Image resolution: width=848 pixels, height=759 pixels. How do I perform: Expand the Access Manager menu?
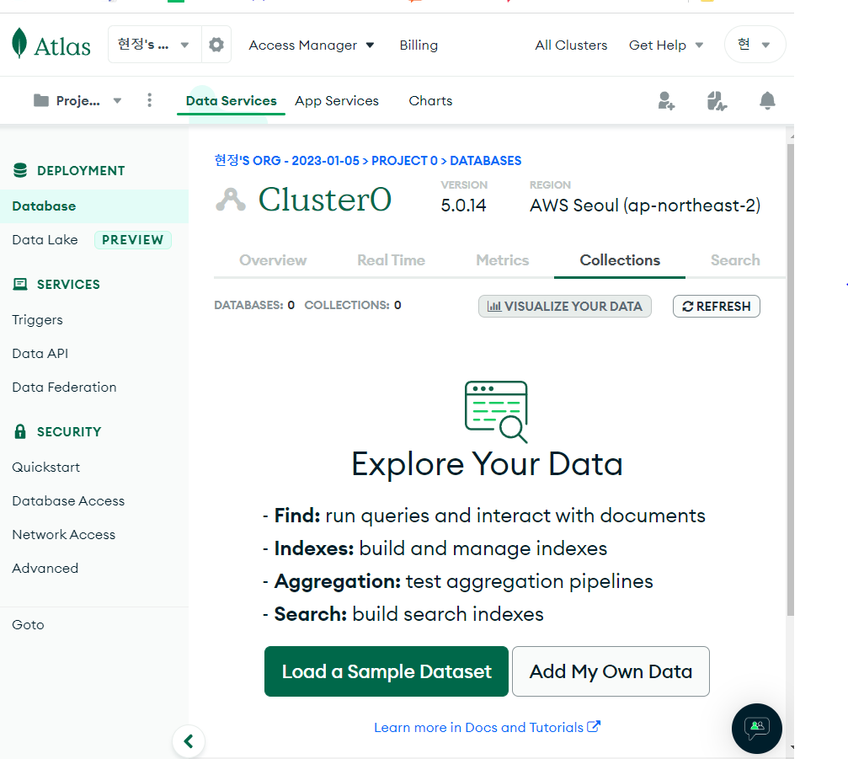click(312, 45)
